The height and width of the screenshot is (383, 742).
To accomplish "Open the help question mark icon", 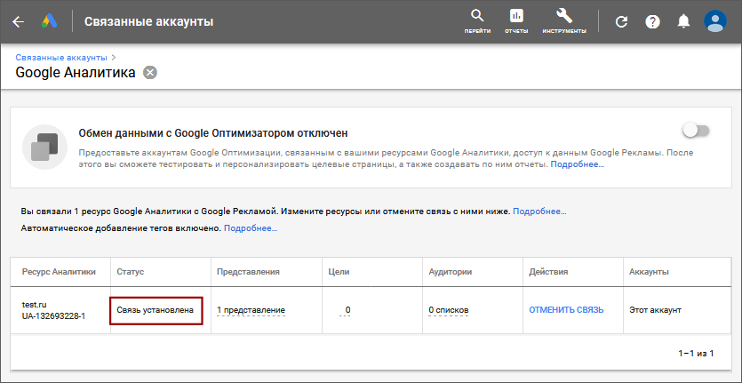I will 652,21.
